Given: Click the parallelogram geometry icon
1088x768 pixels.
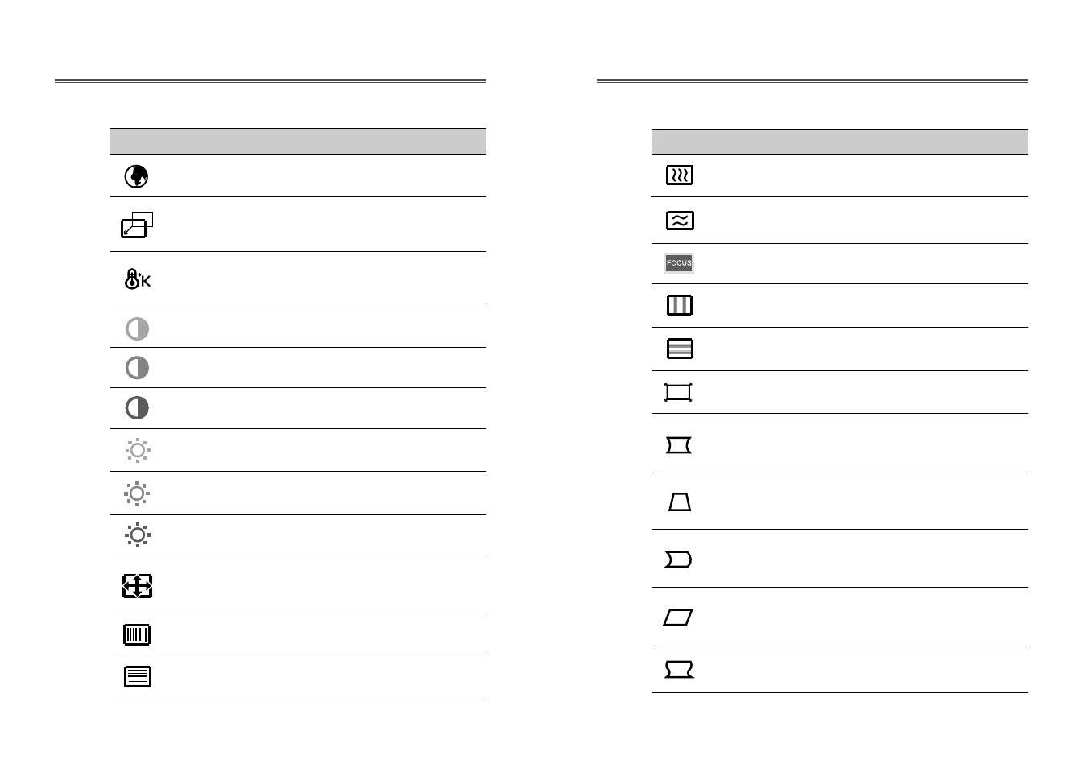Looking at the screenshot, I should pyautogui.click(x=678, y=617).
